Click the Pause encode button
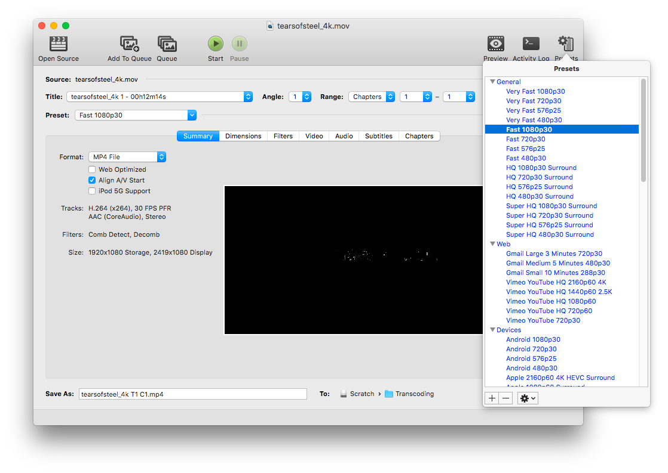The width and height of the screenshot is (668, 473). 240,44
